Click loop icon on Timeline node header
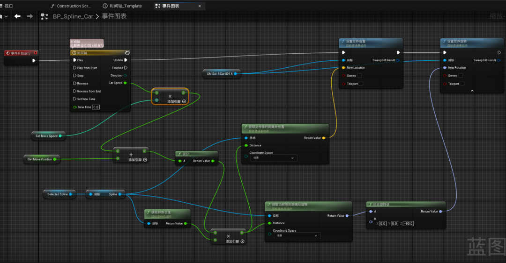The image size is (506, 263). pyautogui.click(x=127, y=53)
